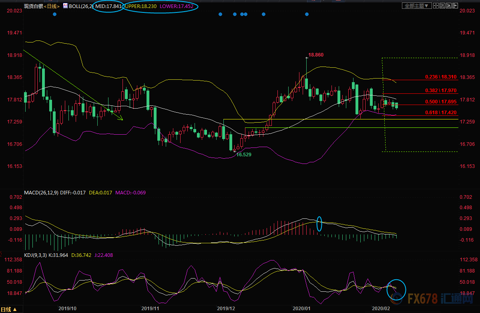This screenshot has width=480, height=313.
Task: Click the icon right of the crosshair
Action: [443, 6]
